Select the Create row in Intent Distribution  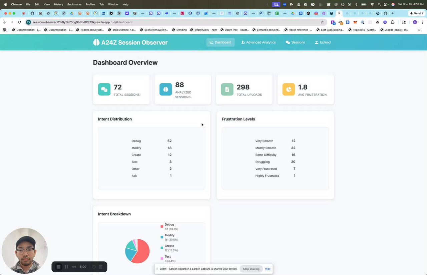(151, 155)
